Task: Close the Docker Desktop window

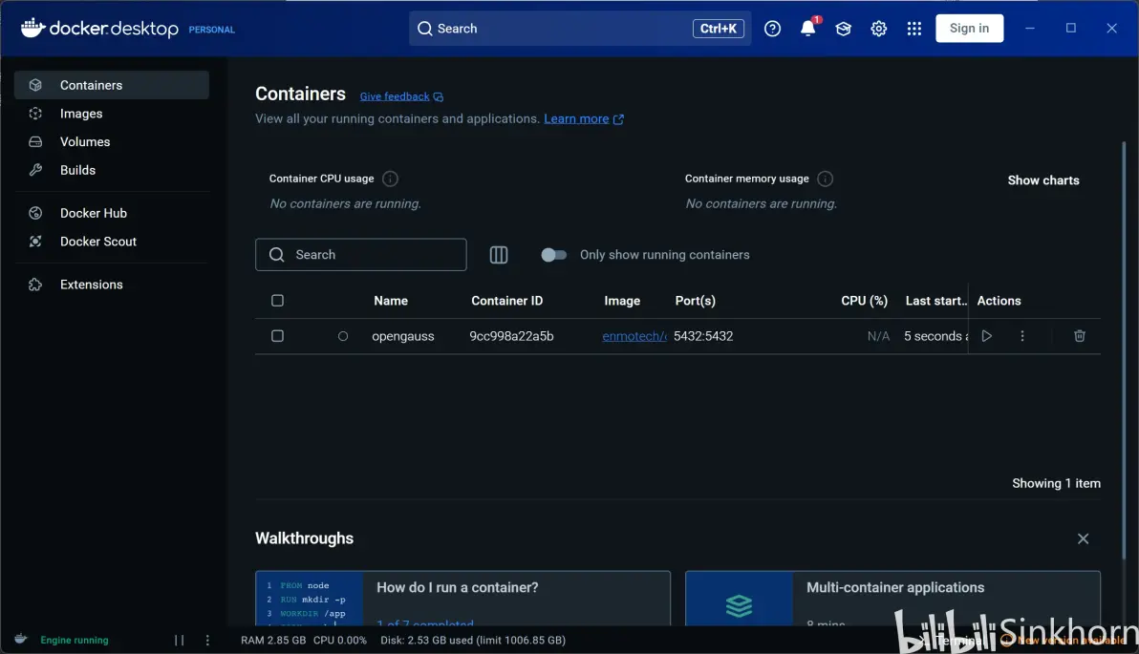Action: [1111, 29]
